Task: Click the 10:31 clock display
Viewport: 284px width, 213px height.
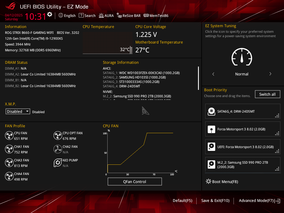Action: point(35,16)
